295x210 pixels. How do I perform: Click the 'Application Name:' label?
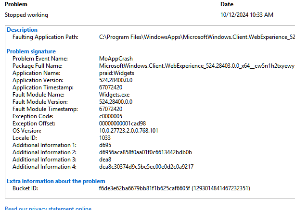coord(36,73)
